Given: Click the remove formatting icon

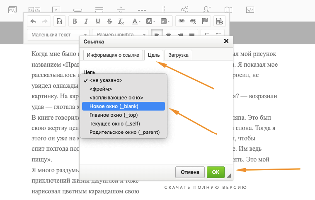Looking at the screenshot, I should point(121,21).
